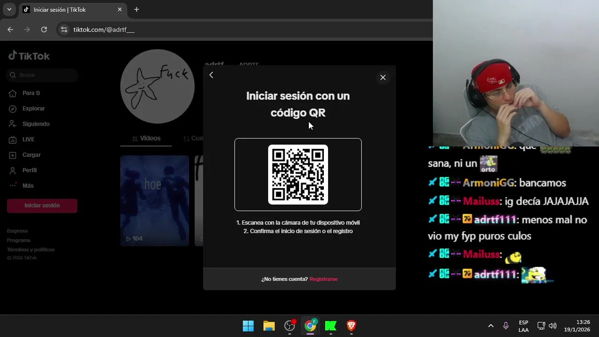Image resolution: width=599 pixels, height=337 pixels.
Task: Navigate back in the browser
Action: click(x=10, y=29)
